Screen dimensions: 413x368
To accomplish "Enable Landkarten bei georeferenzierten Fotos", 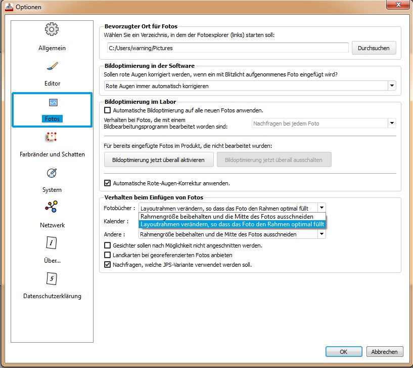I will (x=108, y=255).
